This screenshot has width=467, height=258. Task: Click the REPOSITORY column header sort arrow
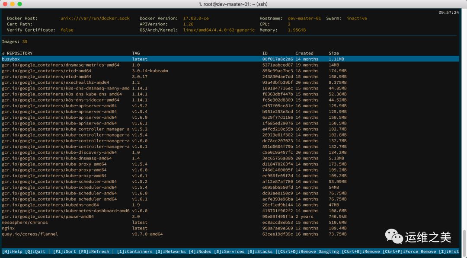(3, 53)
